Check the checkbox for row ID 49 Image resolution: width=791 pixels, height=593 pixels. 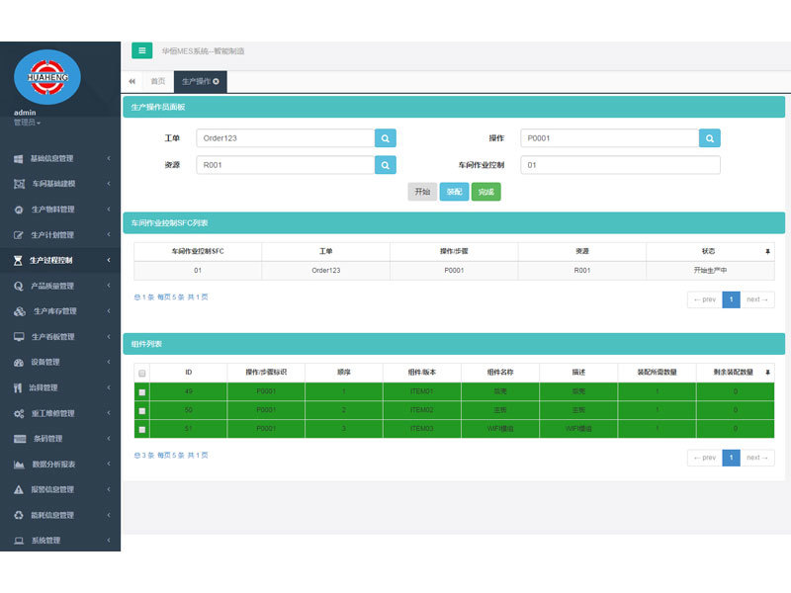[x=142, y=392]
